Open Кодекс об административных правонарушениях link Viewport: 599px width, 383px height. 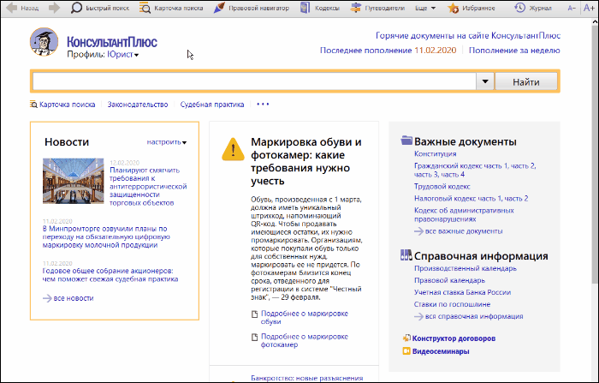(464, 215)
